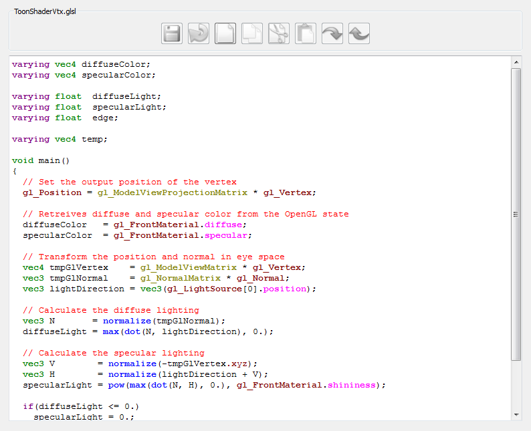The height and width of the screenshot is (431, 531).
Task: Click the Copy duplicate pages icon
Action: coord(252,33)
